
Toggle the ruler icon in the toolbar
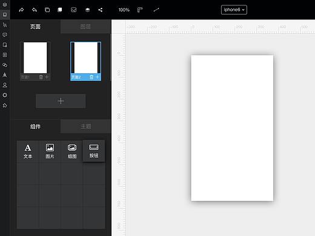pos(140,10)
